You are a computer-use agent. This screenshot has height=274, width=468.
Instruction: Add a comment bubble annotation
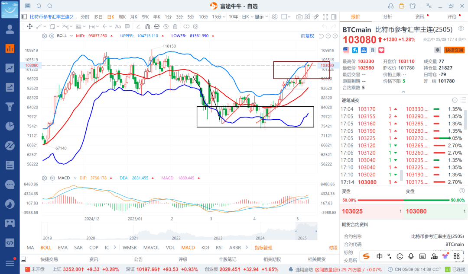(x=127, y=26)
